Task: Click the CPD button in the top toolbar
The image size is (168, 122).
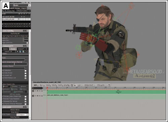Action: coord(18,11)
